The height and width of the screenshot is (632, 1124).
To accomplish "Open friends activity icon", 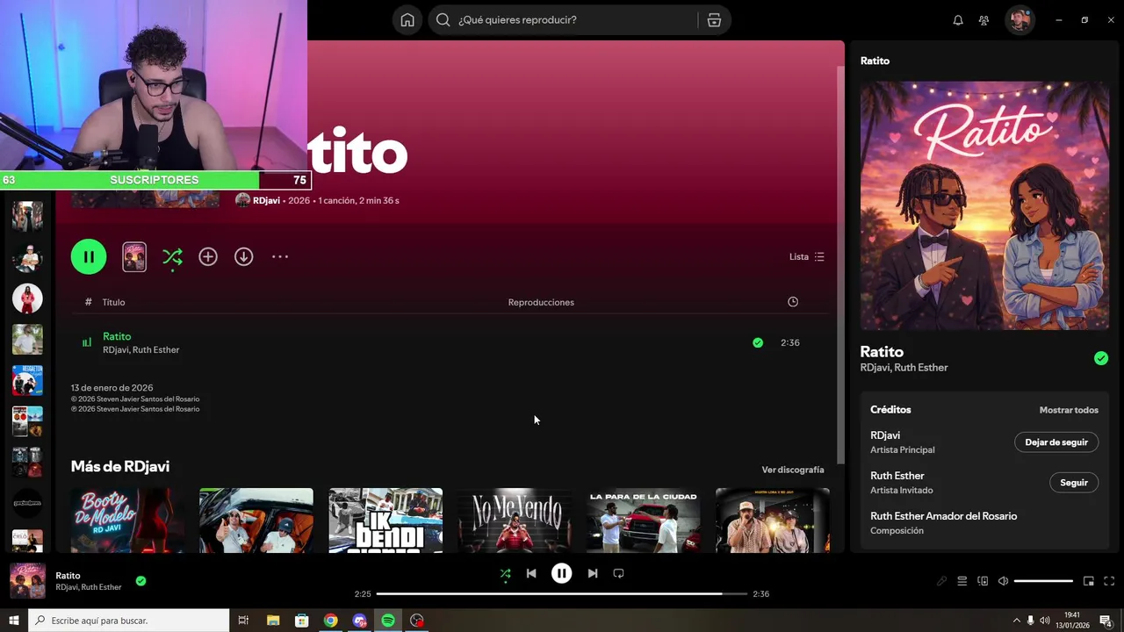I will [x=983, y=20].
